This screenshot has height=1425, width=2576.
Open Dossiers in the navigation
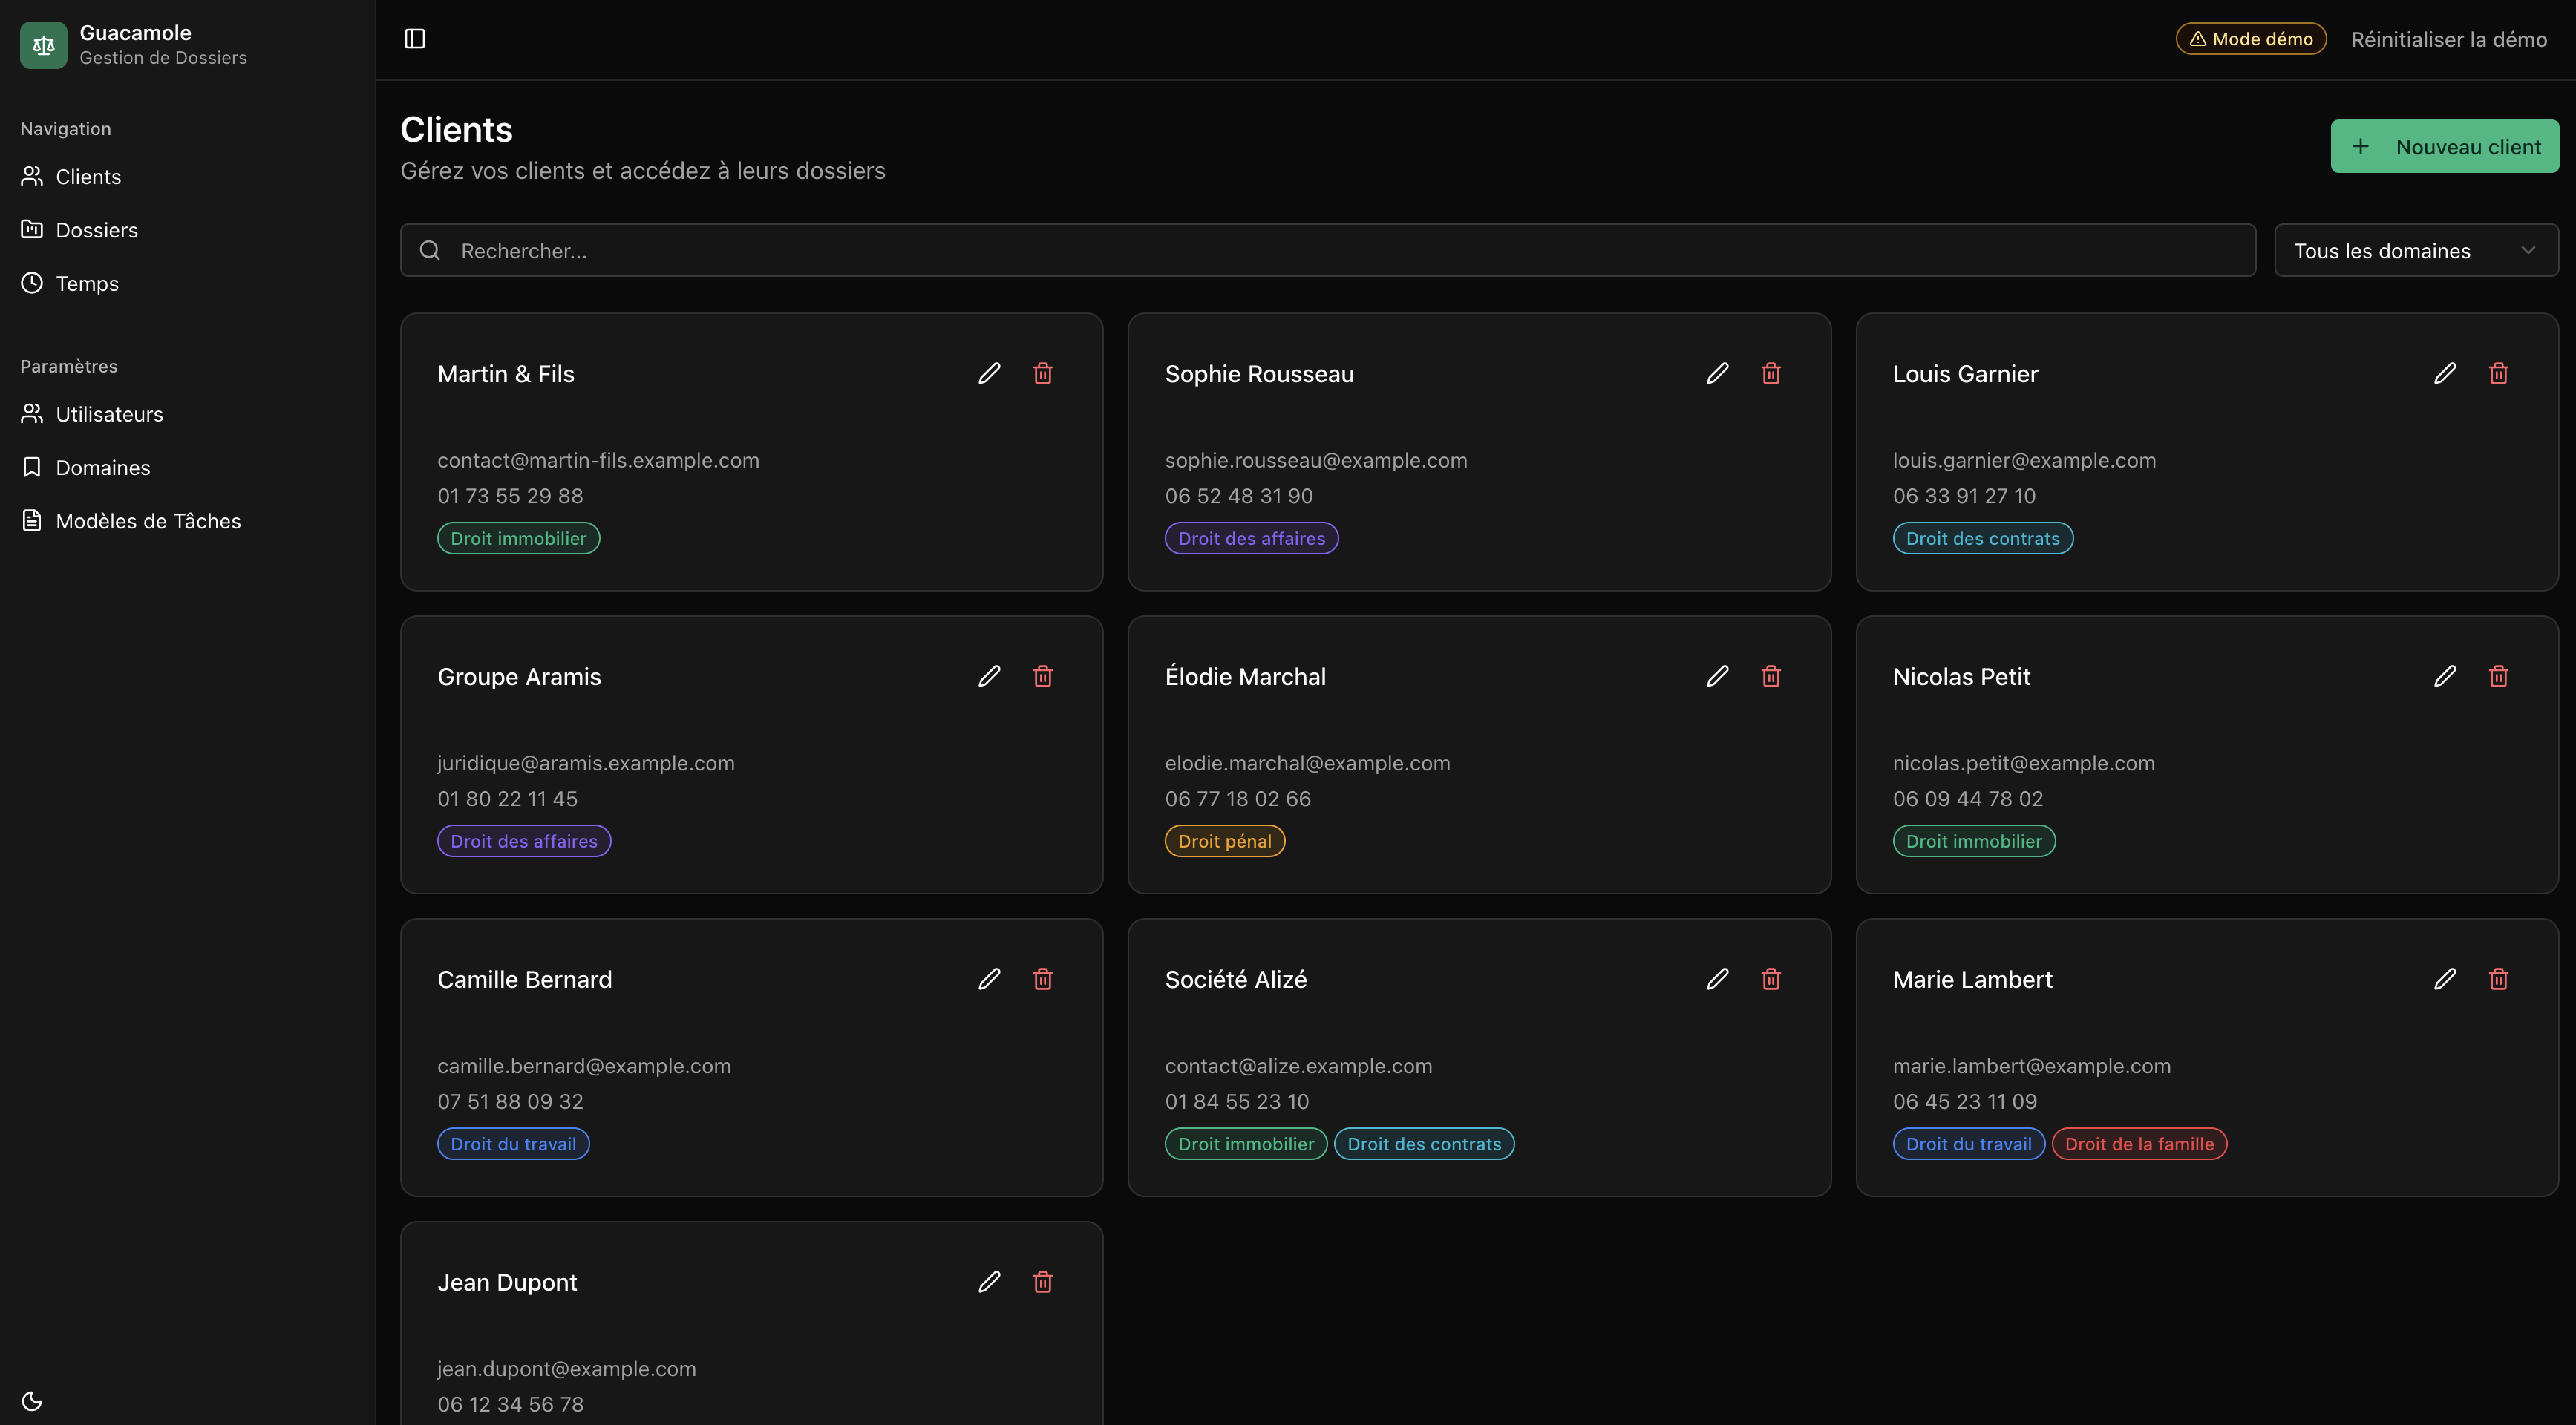(x=96, y=230)
